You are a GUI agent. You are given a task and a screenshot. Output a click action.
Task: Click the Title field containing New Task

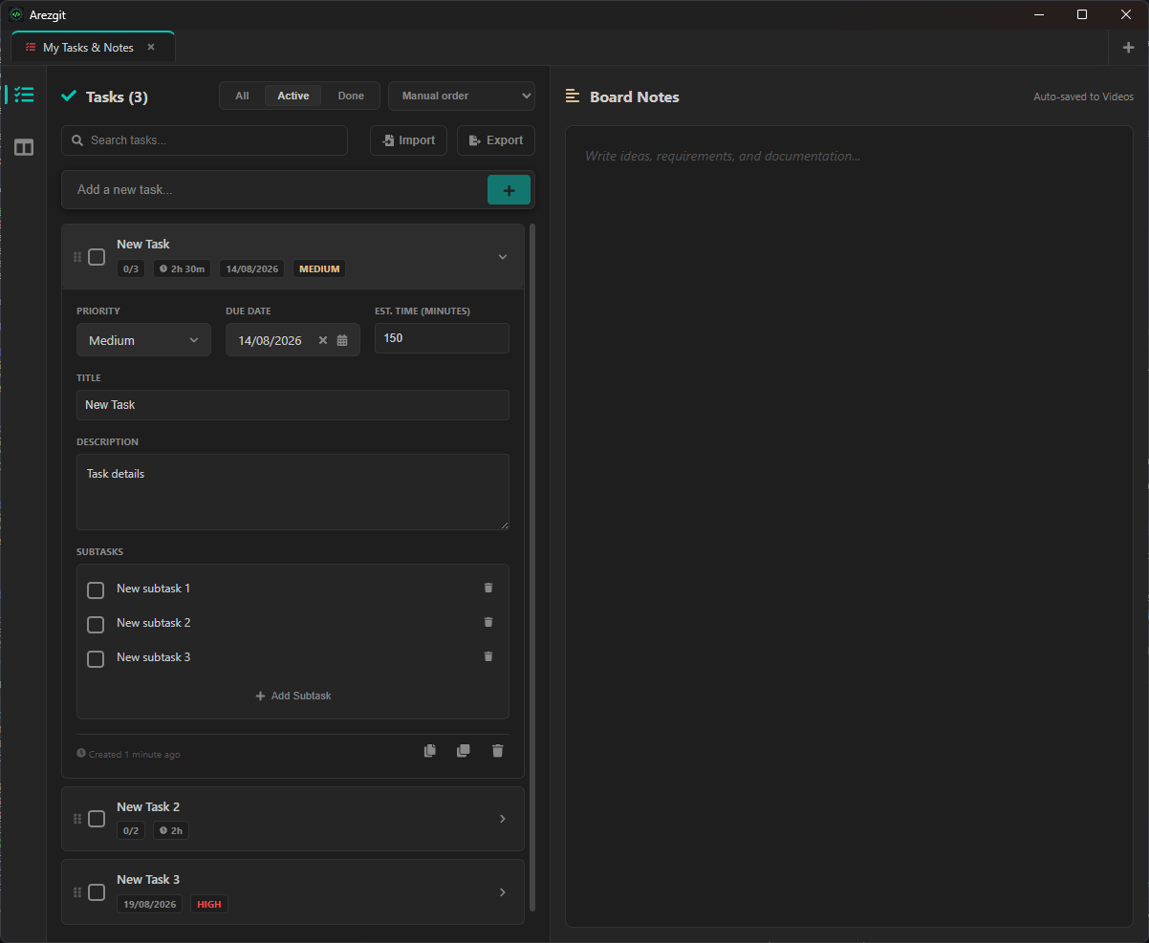[293, 405]
